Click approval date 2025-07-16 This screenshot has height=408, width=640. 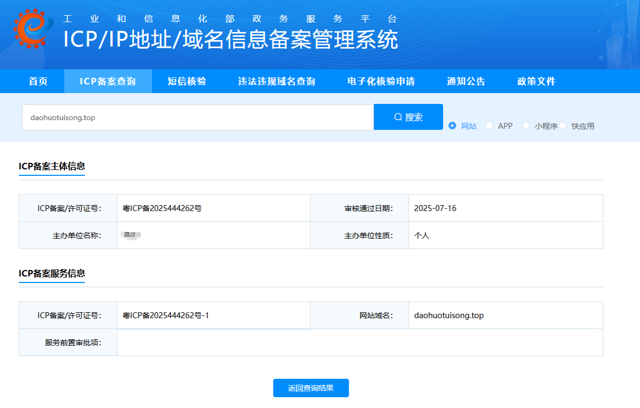tap(435, 208)
